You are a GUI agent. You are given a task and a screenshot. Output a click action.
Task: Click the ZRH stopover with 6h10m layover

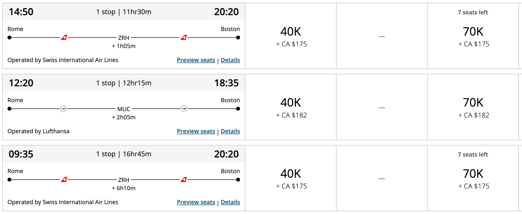pos(124,180)
